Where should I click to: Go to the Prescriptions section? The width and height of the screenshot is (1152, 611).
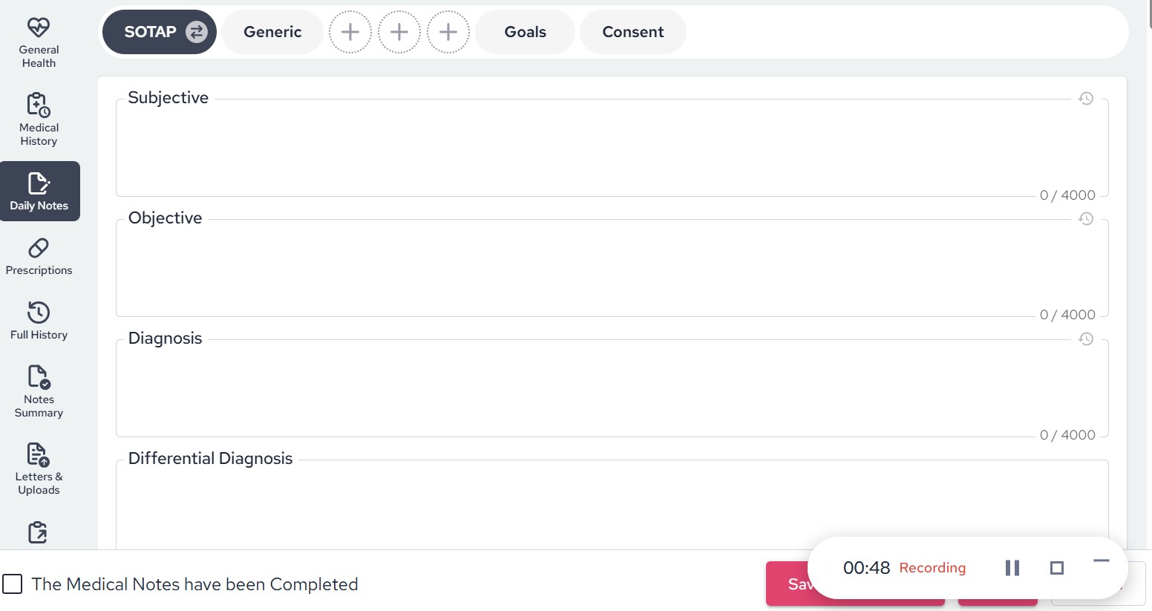point(39,257)
